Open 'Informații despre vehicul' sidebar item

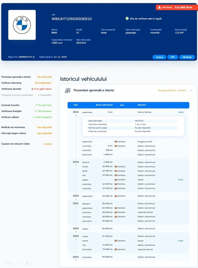click(x=13, y=133)
